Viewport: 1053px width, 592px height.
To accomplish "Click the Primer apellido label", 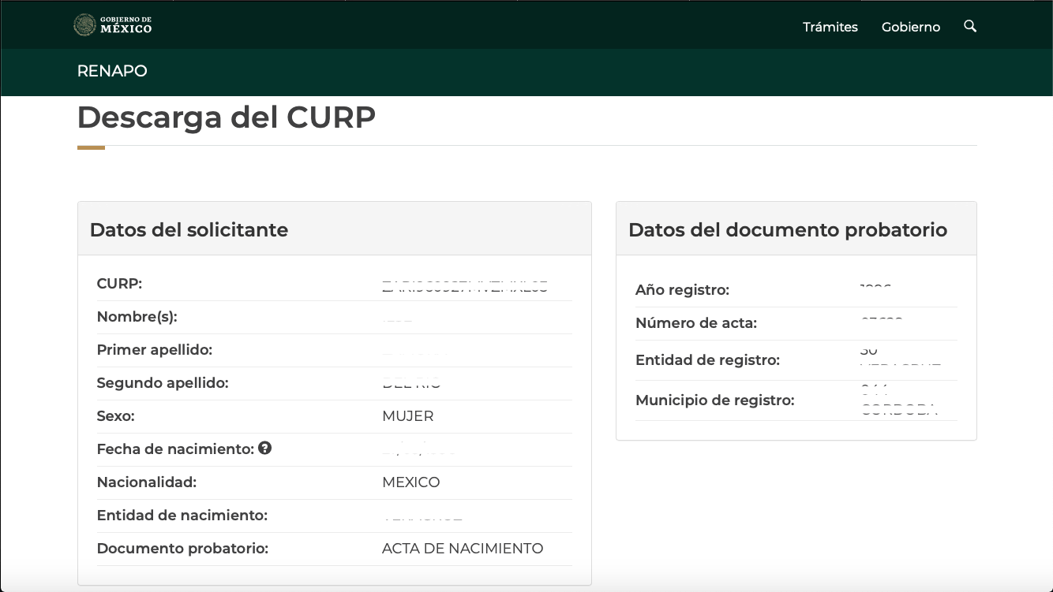I will coord(154,350).
